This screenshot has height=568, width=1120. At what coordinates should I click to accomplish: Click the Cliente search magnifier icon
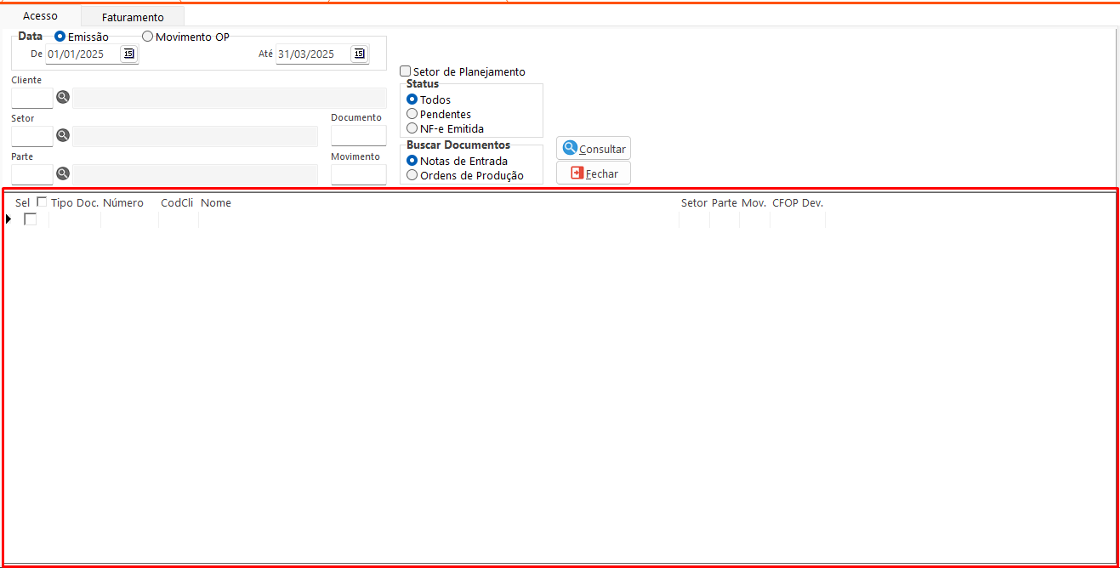[63, 97]
